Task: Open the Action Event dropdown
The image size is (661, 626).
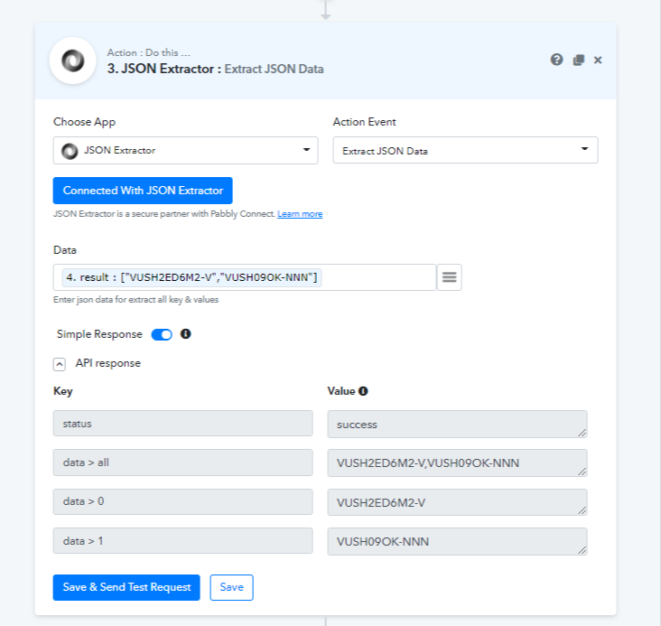Action: (465, 150)
